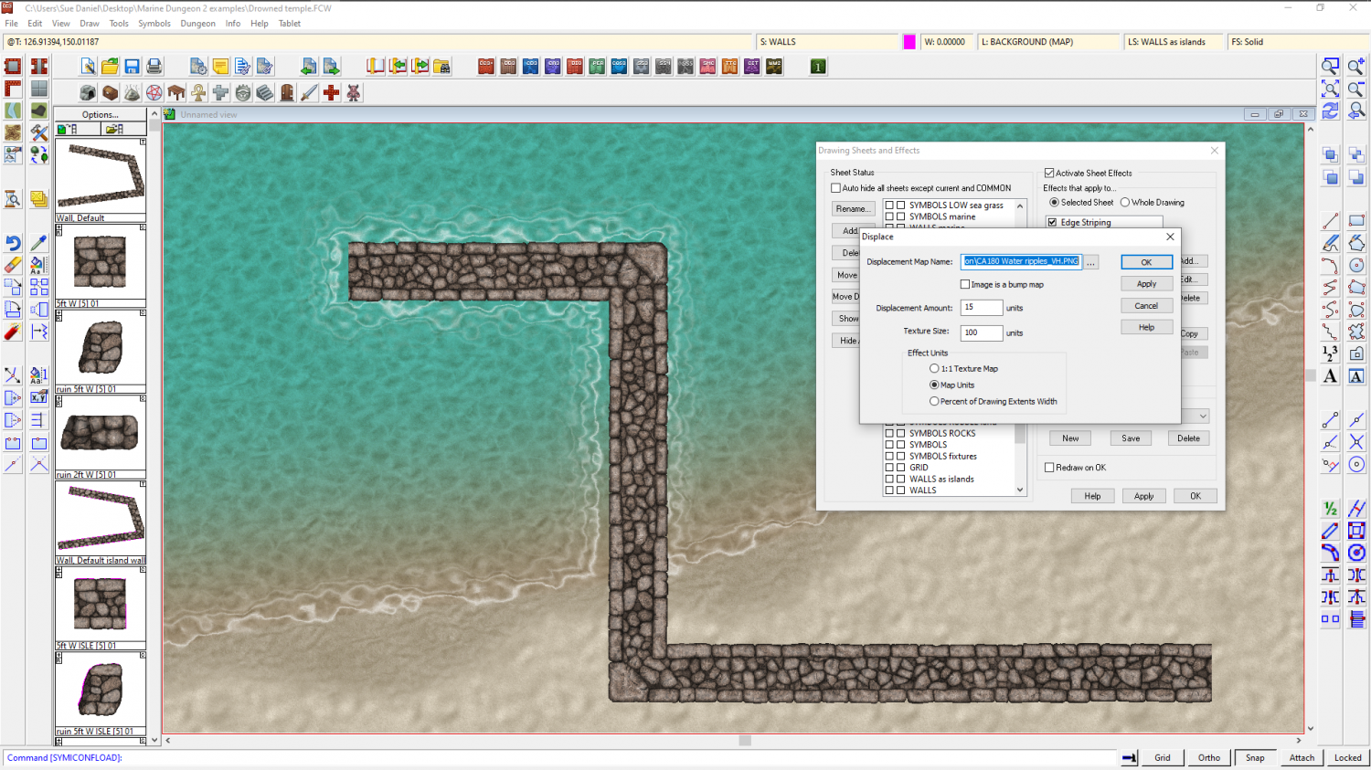Screen dimensions: 1371x770
Task: Click the magenta current color swatch
Action: (909, 42)
